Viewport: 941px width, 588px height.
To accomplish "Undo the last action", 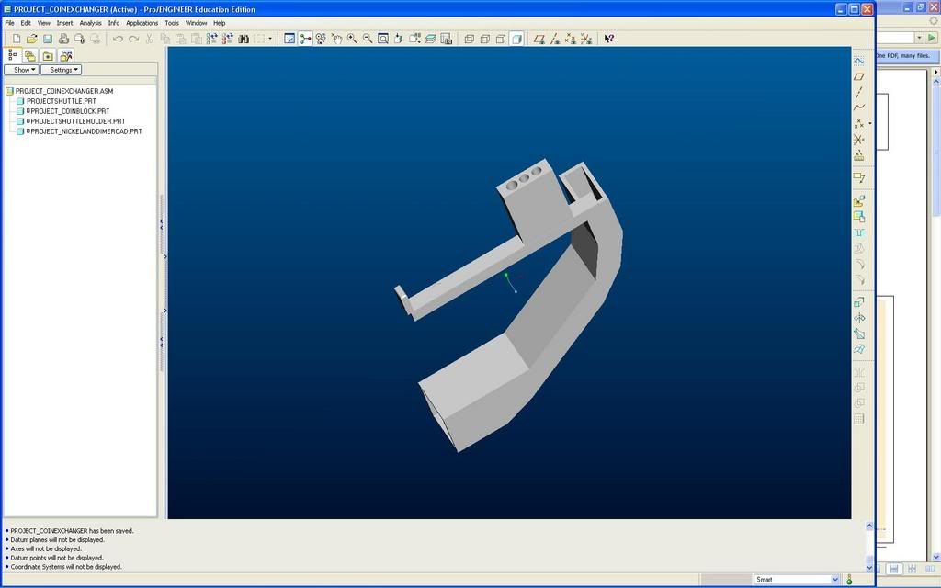I will (118, 39).
